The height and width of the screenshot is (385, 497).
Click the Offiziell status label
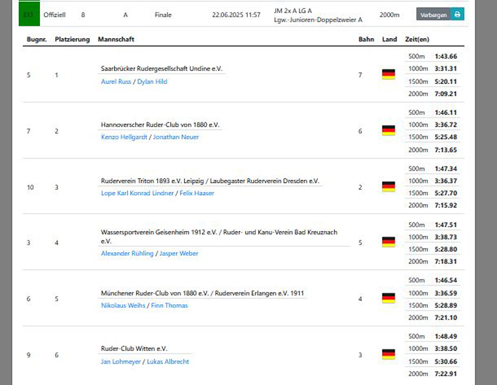click(x=55, y=15)
